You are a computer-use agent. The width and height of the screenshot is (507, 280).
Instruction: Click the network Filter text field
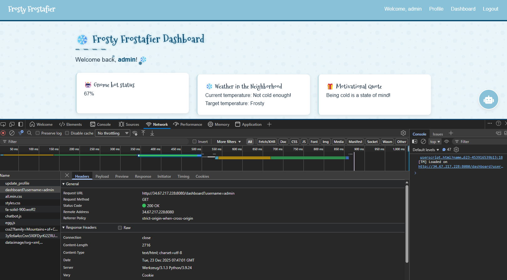[94, 142]
